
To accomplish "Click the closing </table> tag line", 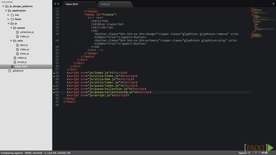I will [88, 56].
